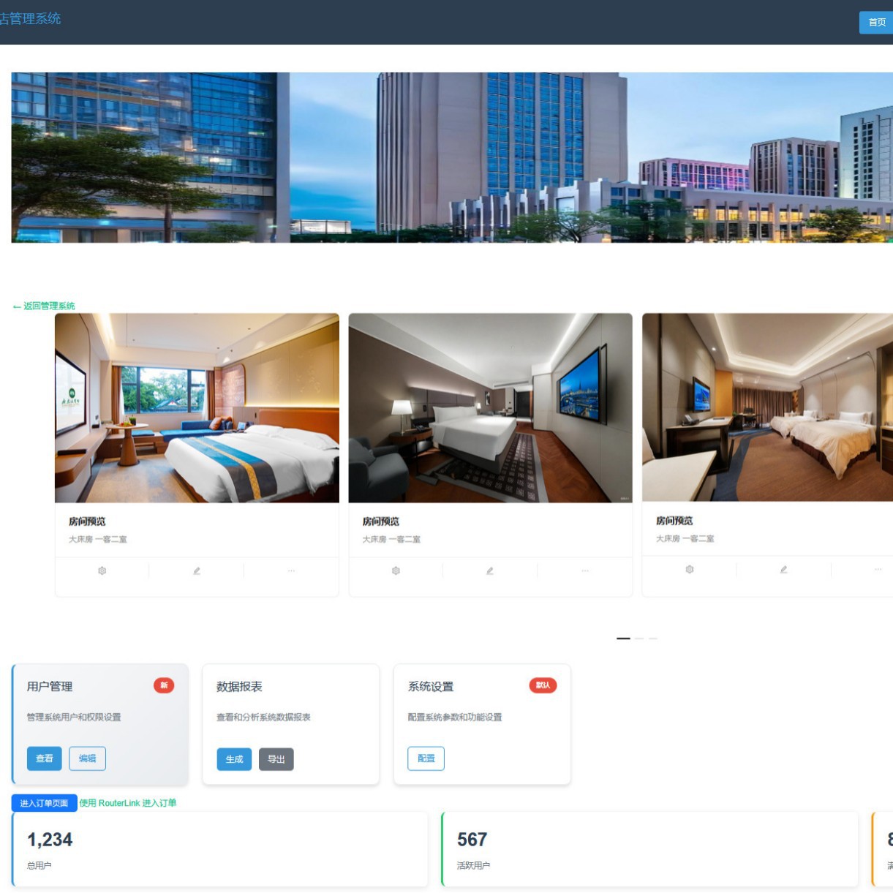Click the 进入订单页面 button
893x893 pixels.
pyautogui.click(x=43, y=802)
